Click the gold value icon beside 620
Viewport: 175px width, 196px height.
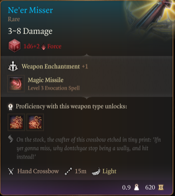point(161,187)
